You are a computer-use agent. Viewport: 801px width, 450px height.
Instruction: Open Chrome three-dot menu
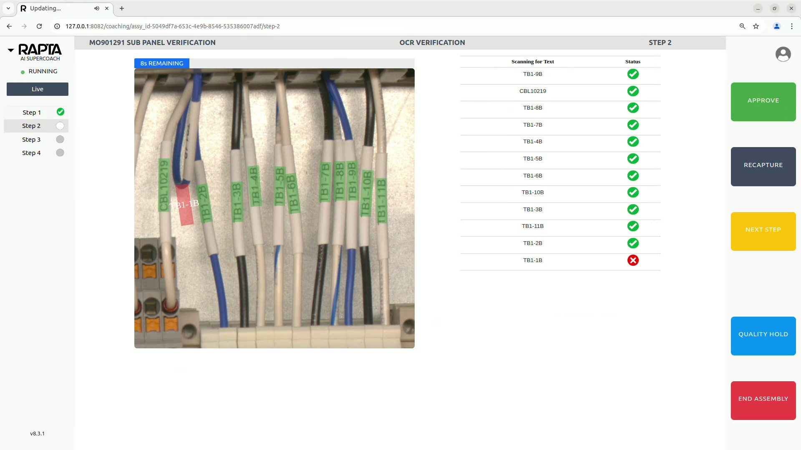791,26
